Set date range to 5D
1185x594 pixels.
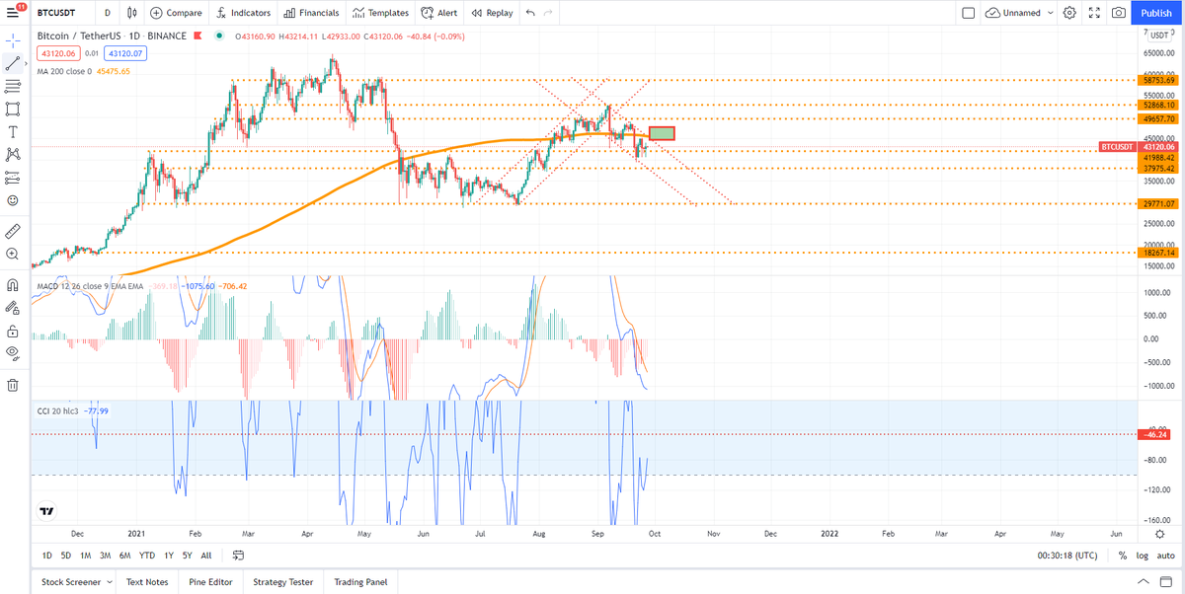point(65,556)
